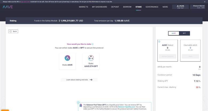208x111 pixels.
Task: Open the Deposit section
Action: (x=115, y=7)
